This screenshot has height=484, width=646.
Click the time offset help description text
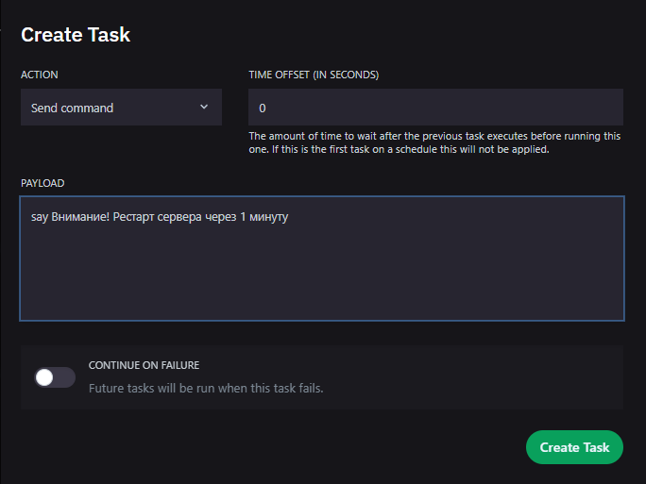[x=434, y=142]
